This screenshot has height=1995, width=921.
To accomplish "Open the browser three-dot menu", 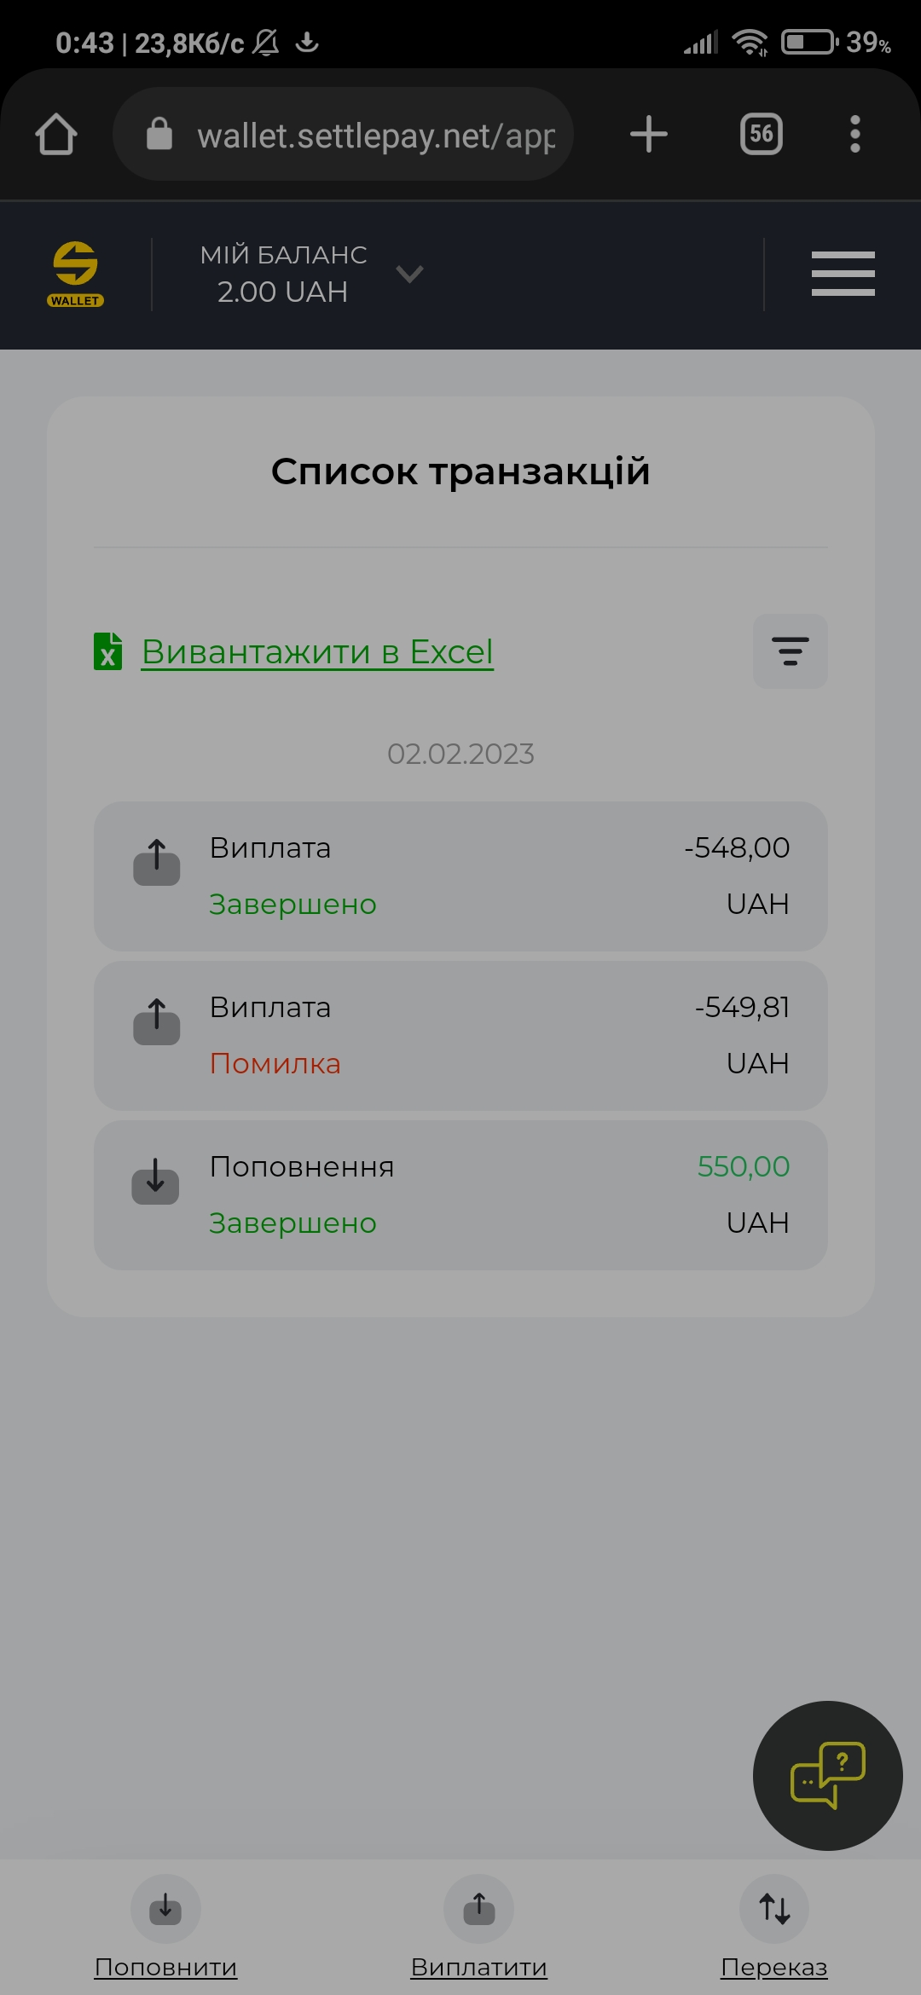I will pos(855,134).
